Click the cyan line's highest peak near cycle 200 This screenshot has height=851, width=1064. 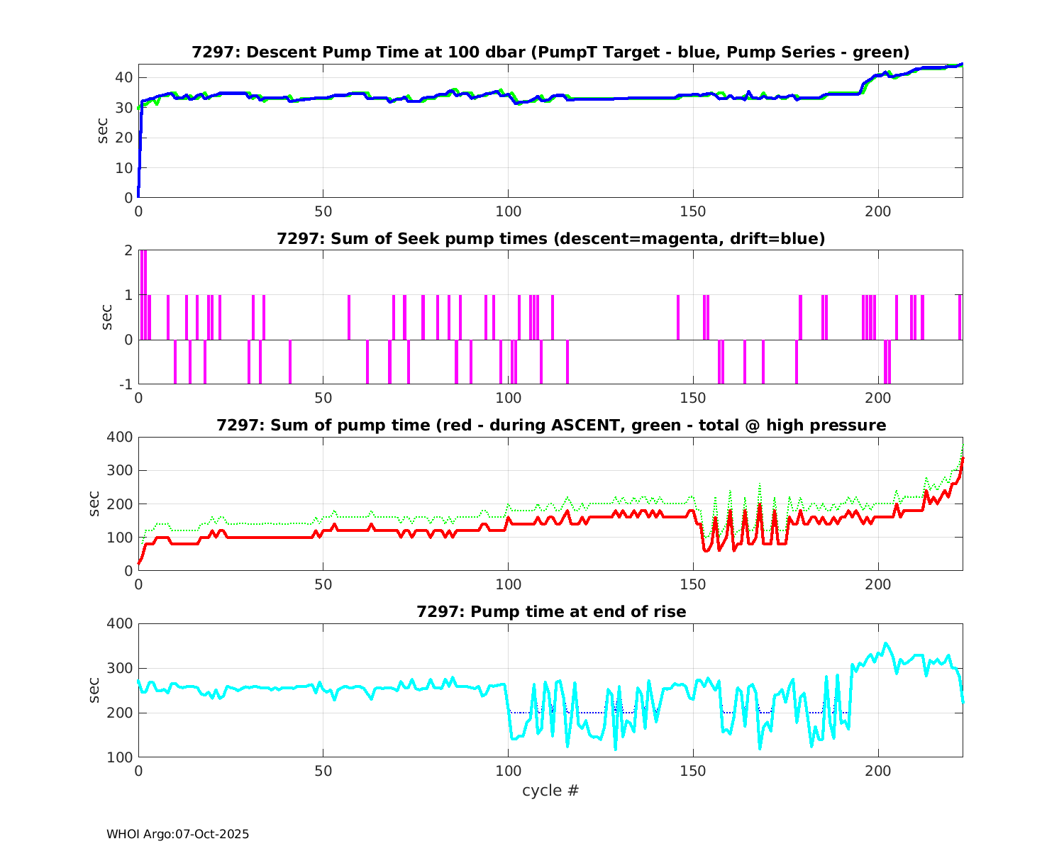click(x=885, y=644)
